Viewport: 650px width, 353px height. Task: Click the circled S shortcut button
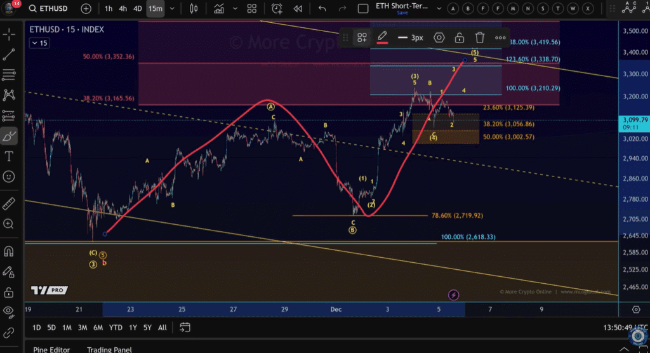click(543, 8)
